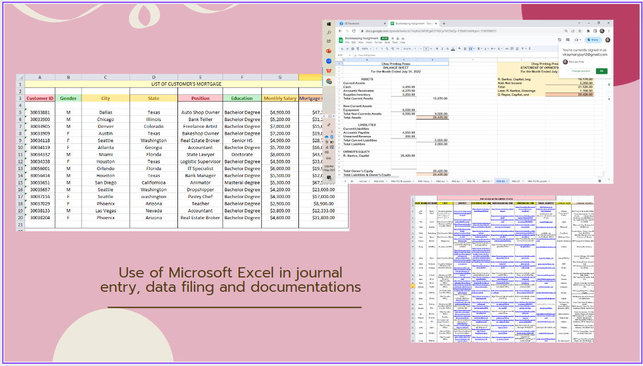Open the File menu in Sheets

pos(347,42)
